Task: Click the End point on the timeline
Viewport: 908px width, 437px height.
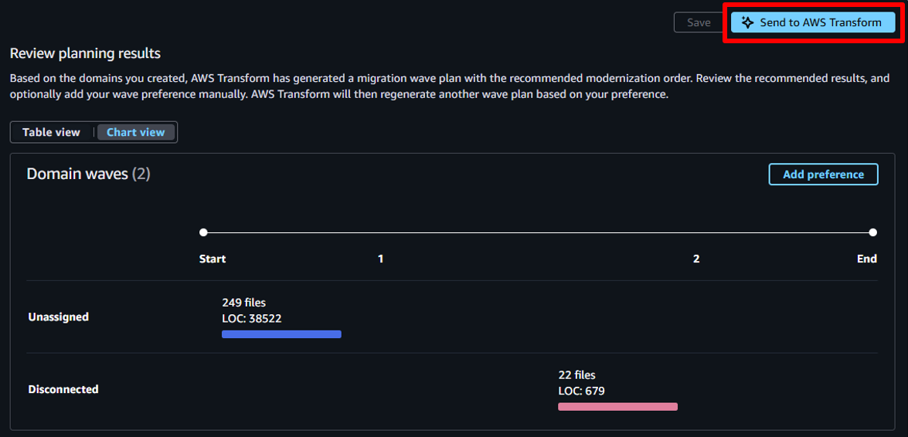Action: point(872,232)
